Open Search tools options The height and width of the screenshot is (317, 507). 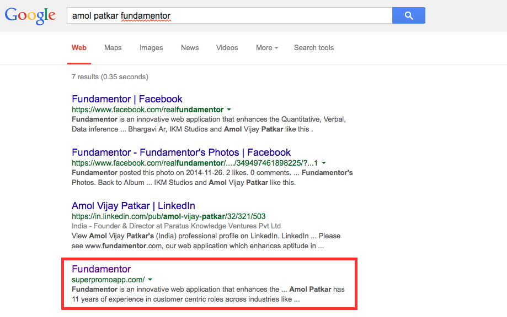[x=314, y=48]
